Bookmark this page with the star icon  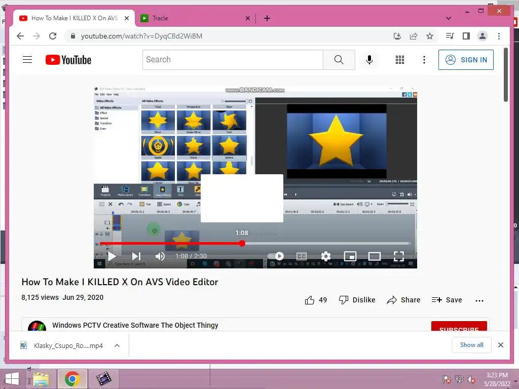coord(430,36)
